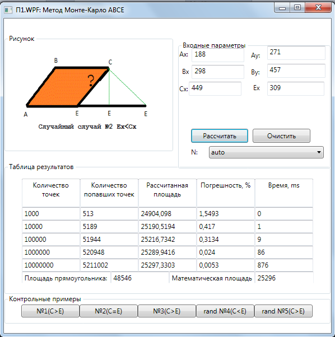Focus the Ax input field

click(x=218, y=55)
